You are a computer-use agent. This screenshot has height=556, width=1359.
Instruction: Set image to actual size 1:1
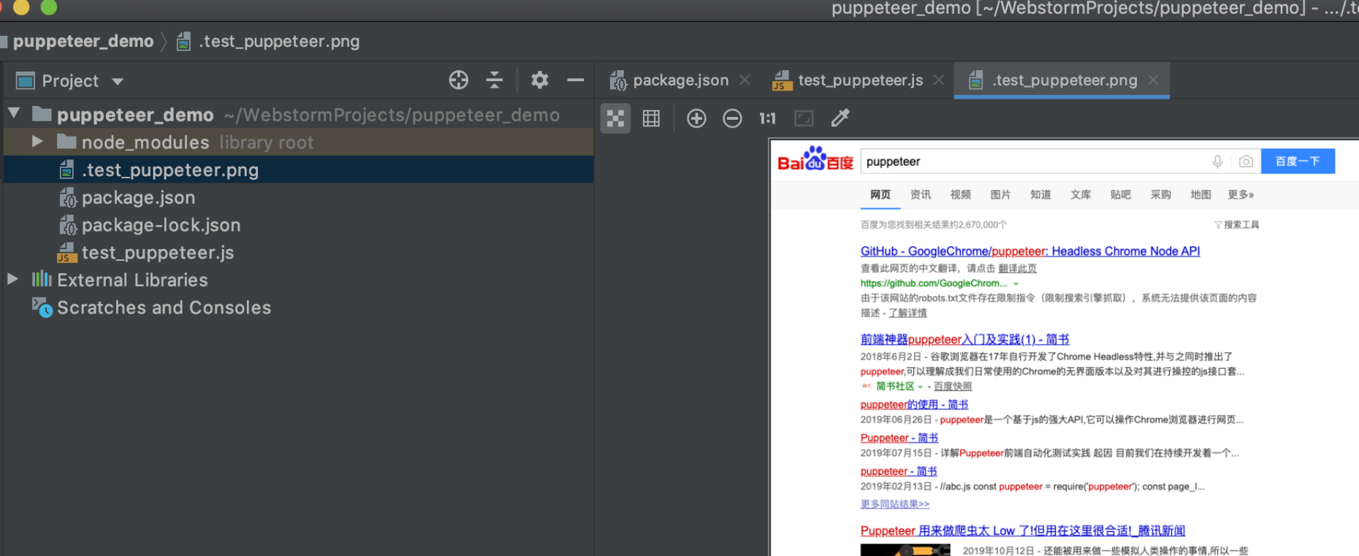click(767, 118)
